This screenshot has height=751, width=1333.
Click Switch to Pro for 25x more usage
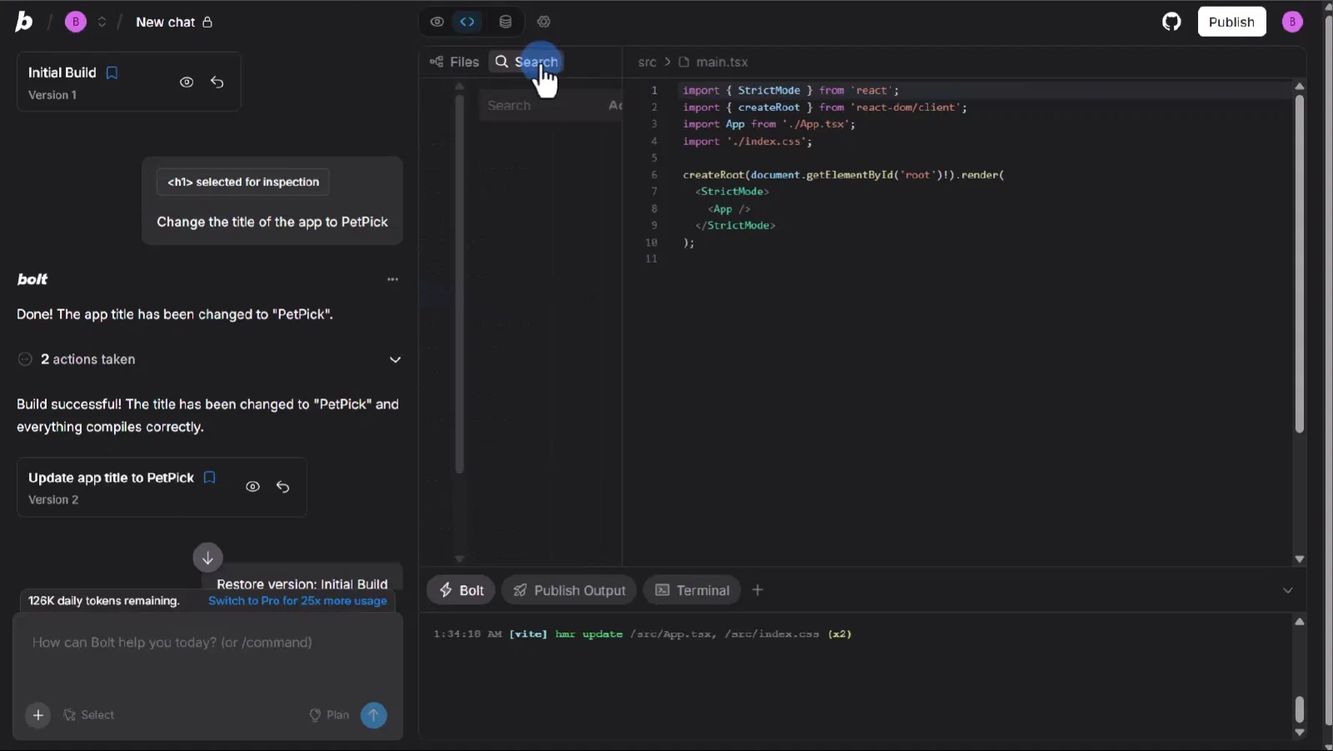click(x=297, y=601)
